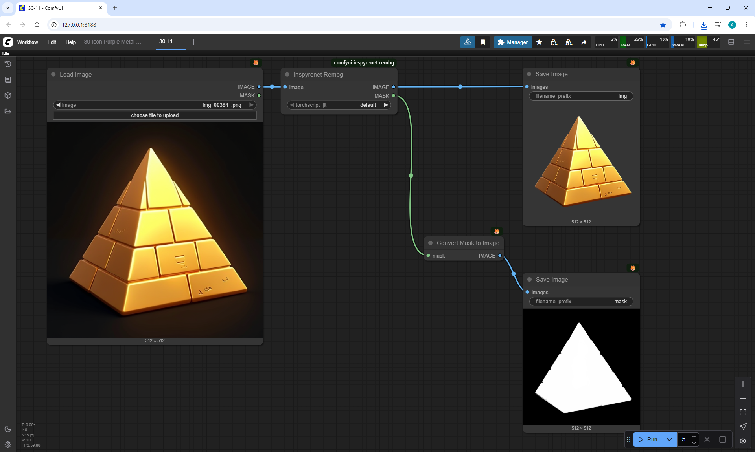Viewport: 755px width, 452px height.
Task: Expand the Run button dropdown arrow
Action: click(x=669, y=439)
